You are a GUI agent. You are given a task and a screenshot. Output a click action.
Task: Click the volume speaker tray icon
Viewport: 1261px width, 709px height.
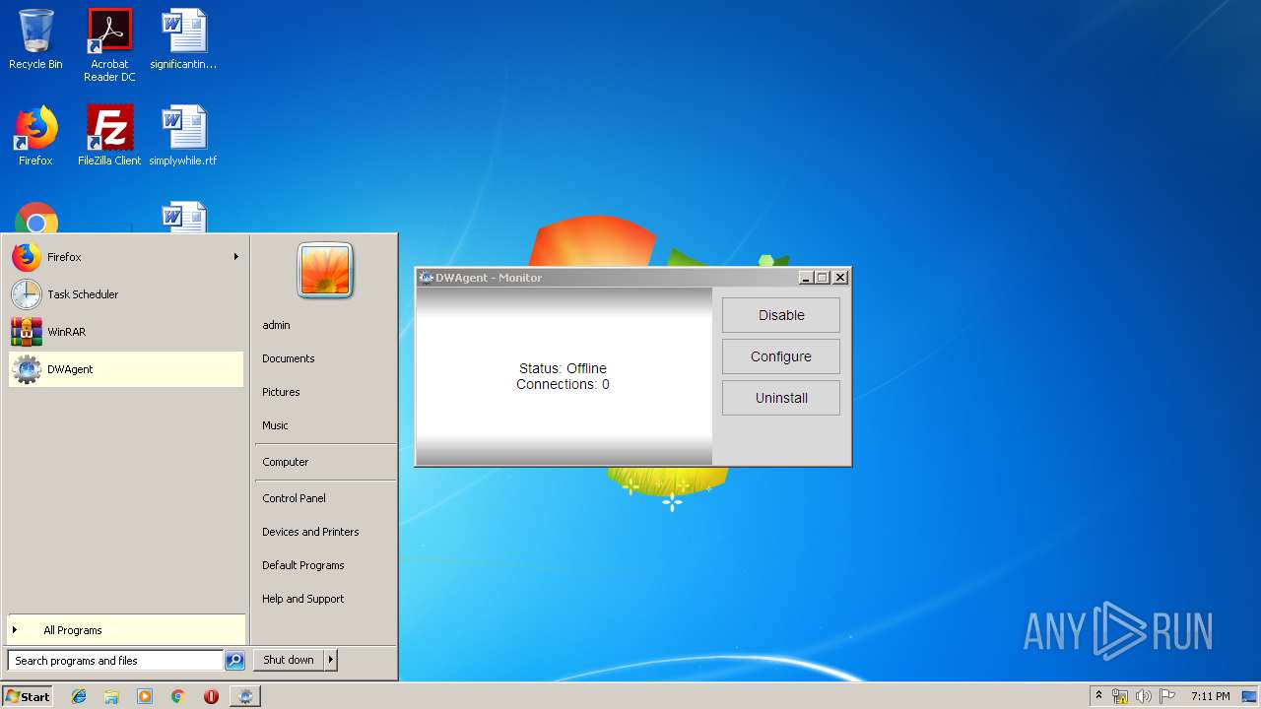coord(1144,696)
